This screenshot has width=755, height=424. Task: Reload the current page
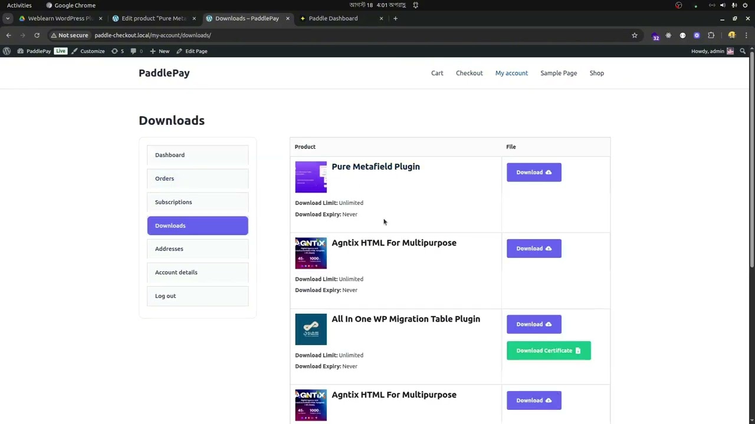(x=37, y=35)
